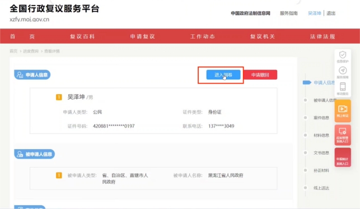Click the username 吴泽坤 in header
This screenshot has height=209, width=360.
pos(314,13)
